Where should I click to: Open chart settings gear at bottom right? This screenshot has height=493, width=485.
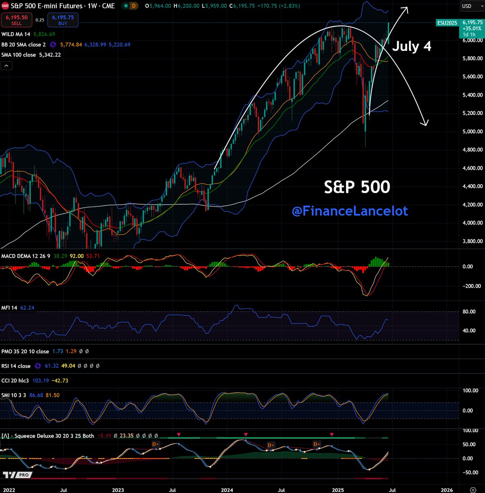473,490
